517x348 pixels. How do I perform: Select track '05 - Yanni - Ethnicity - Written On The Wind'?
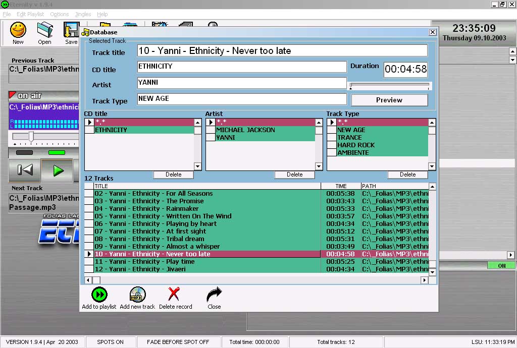[207, 216]
